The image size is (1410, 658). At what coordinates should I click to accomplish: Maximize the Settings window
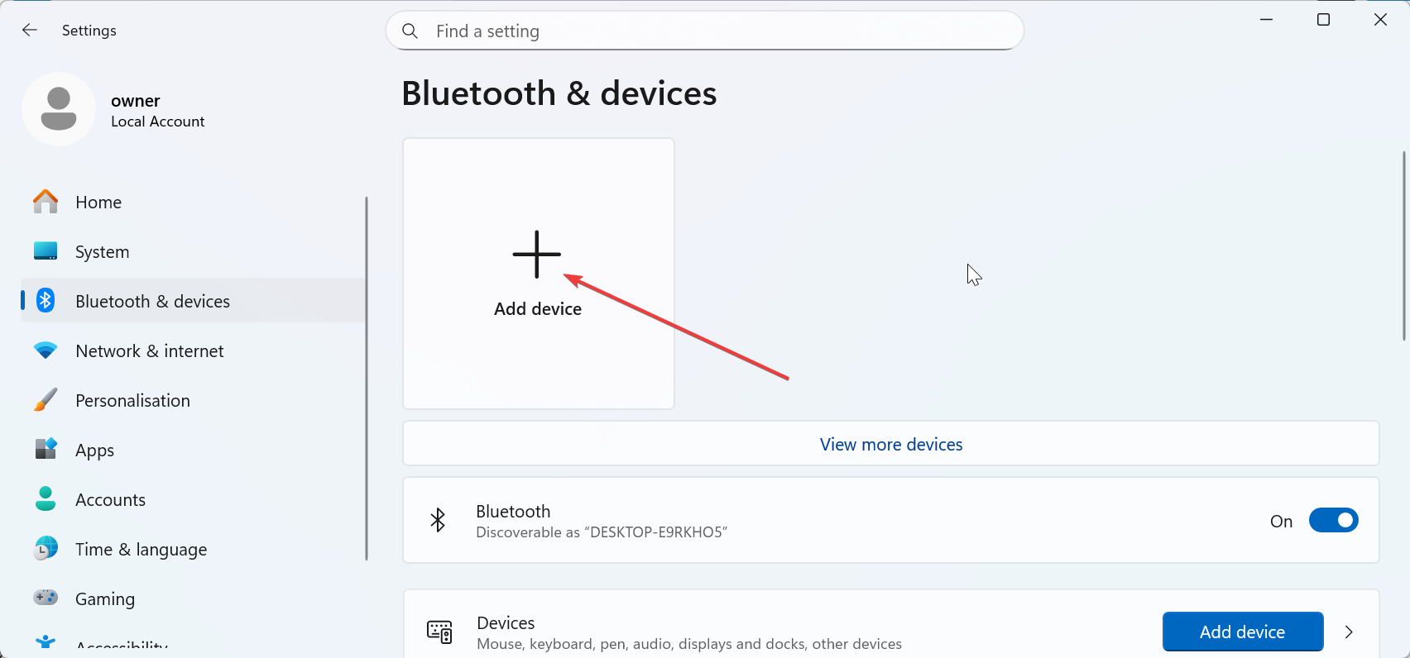point(1323,20)
